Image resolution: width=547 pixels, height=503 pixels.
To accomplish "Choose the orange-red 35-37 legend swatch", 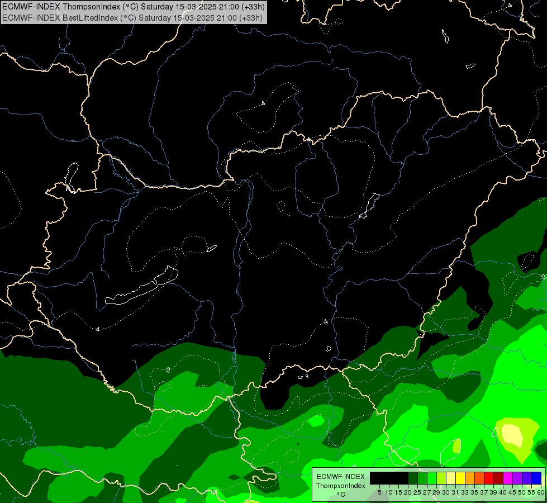I will 479,478.
